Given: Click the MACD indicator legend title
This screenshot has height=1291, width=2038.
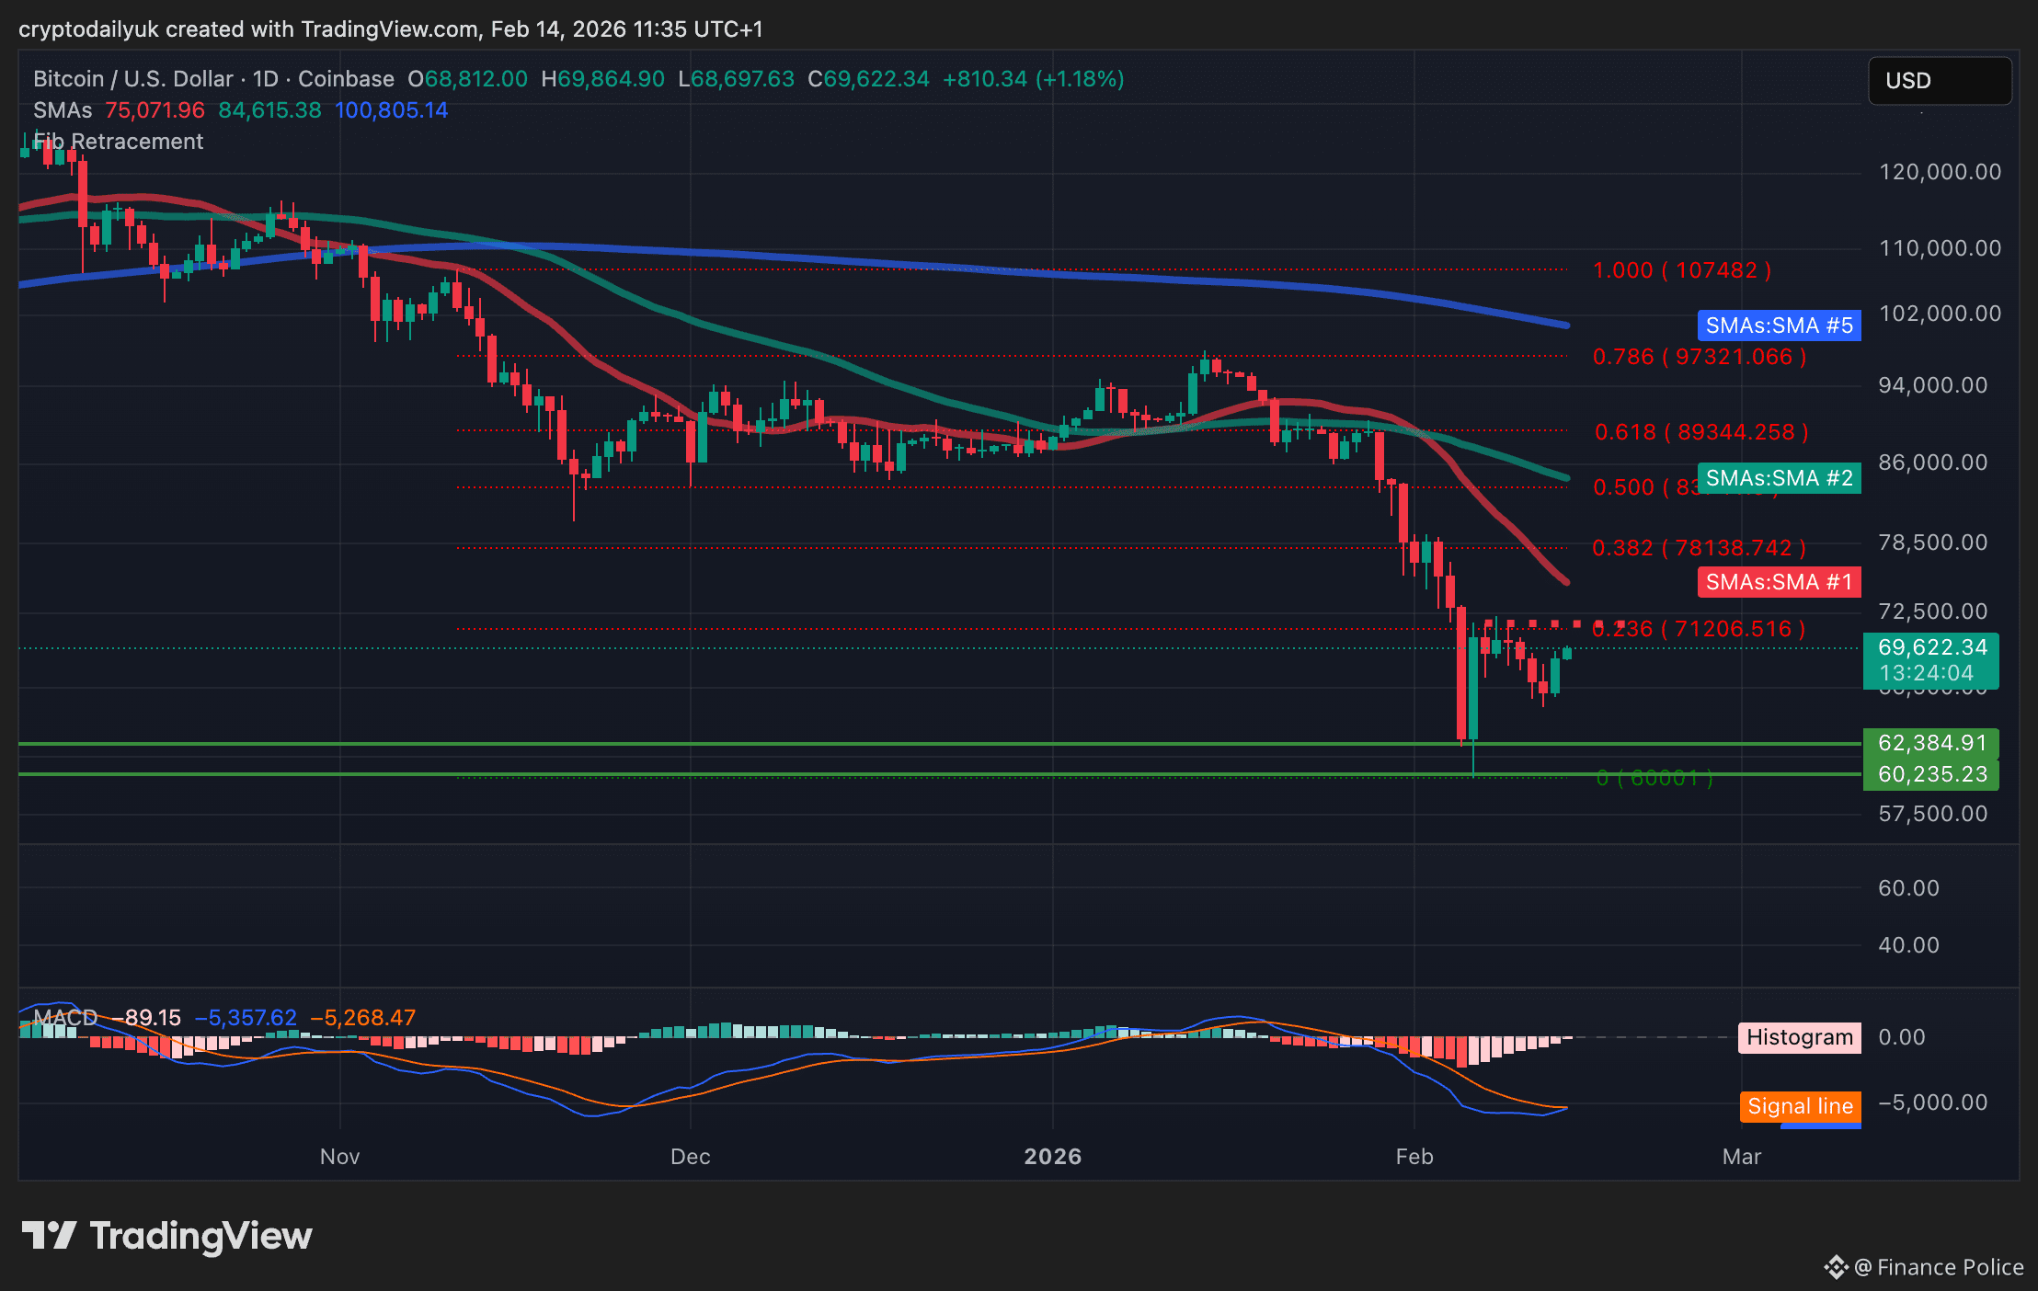Looking at the screenshot, I should 65,1018.
